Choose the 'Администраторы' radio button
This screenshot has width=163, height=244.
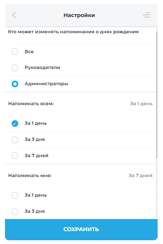click(15, 84)
